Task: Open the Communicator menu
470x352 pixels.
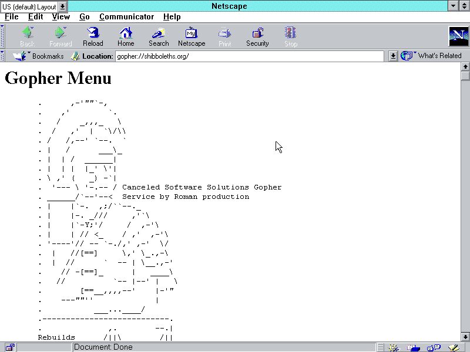Action: coord(126,17)
